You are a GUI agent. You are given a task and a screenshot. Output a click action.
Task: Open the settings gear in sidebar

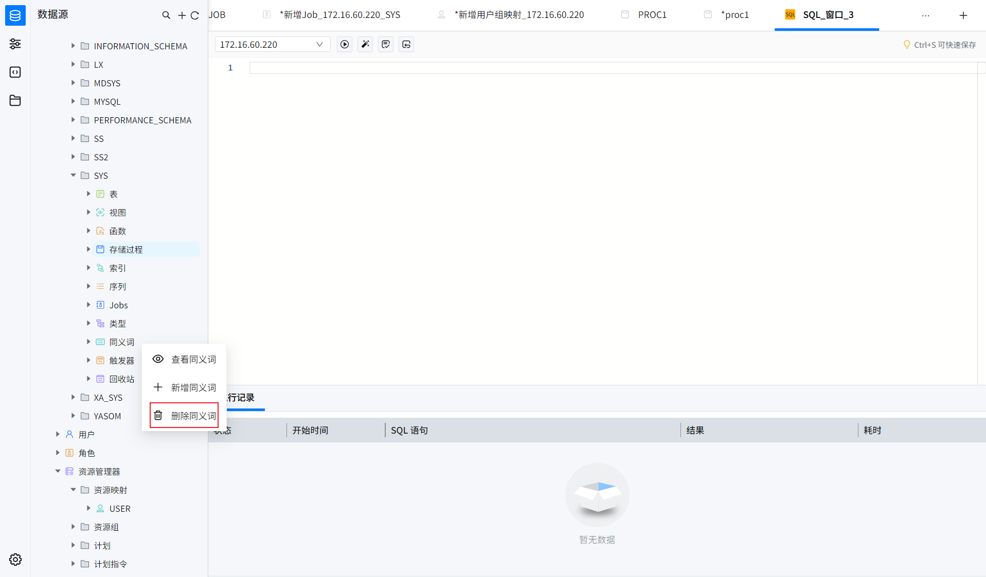(15, 560)
